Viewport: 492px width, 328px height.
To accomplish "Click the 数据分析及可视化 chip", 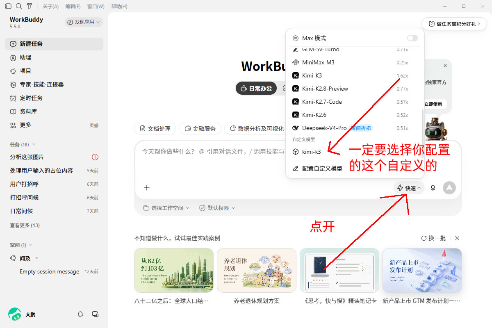I will click(x=256, y=128).
